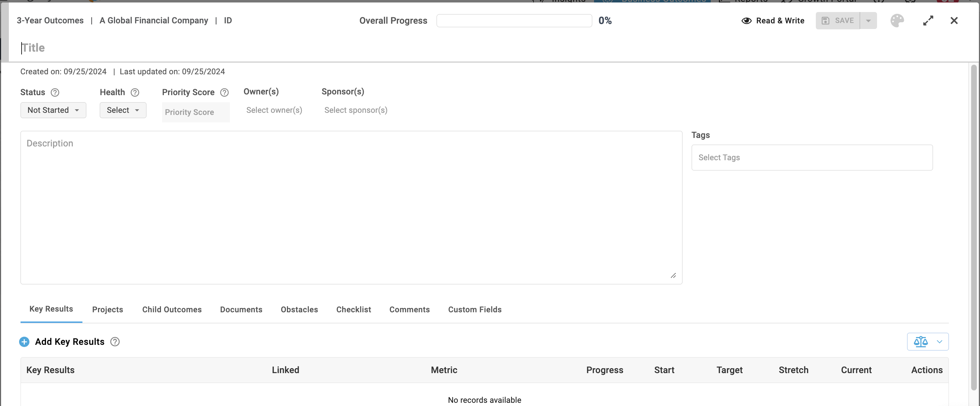Click the Start column header

click(x=664, y=370)
